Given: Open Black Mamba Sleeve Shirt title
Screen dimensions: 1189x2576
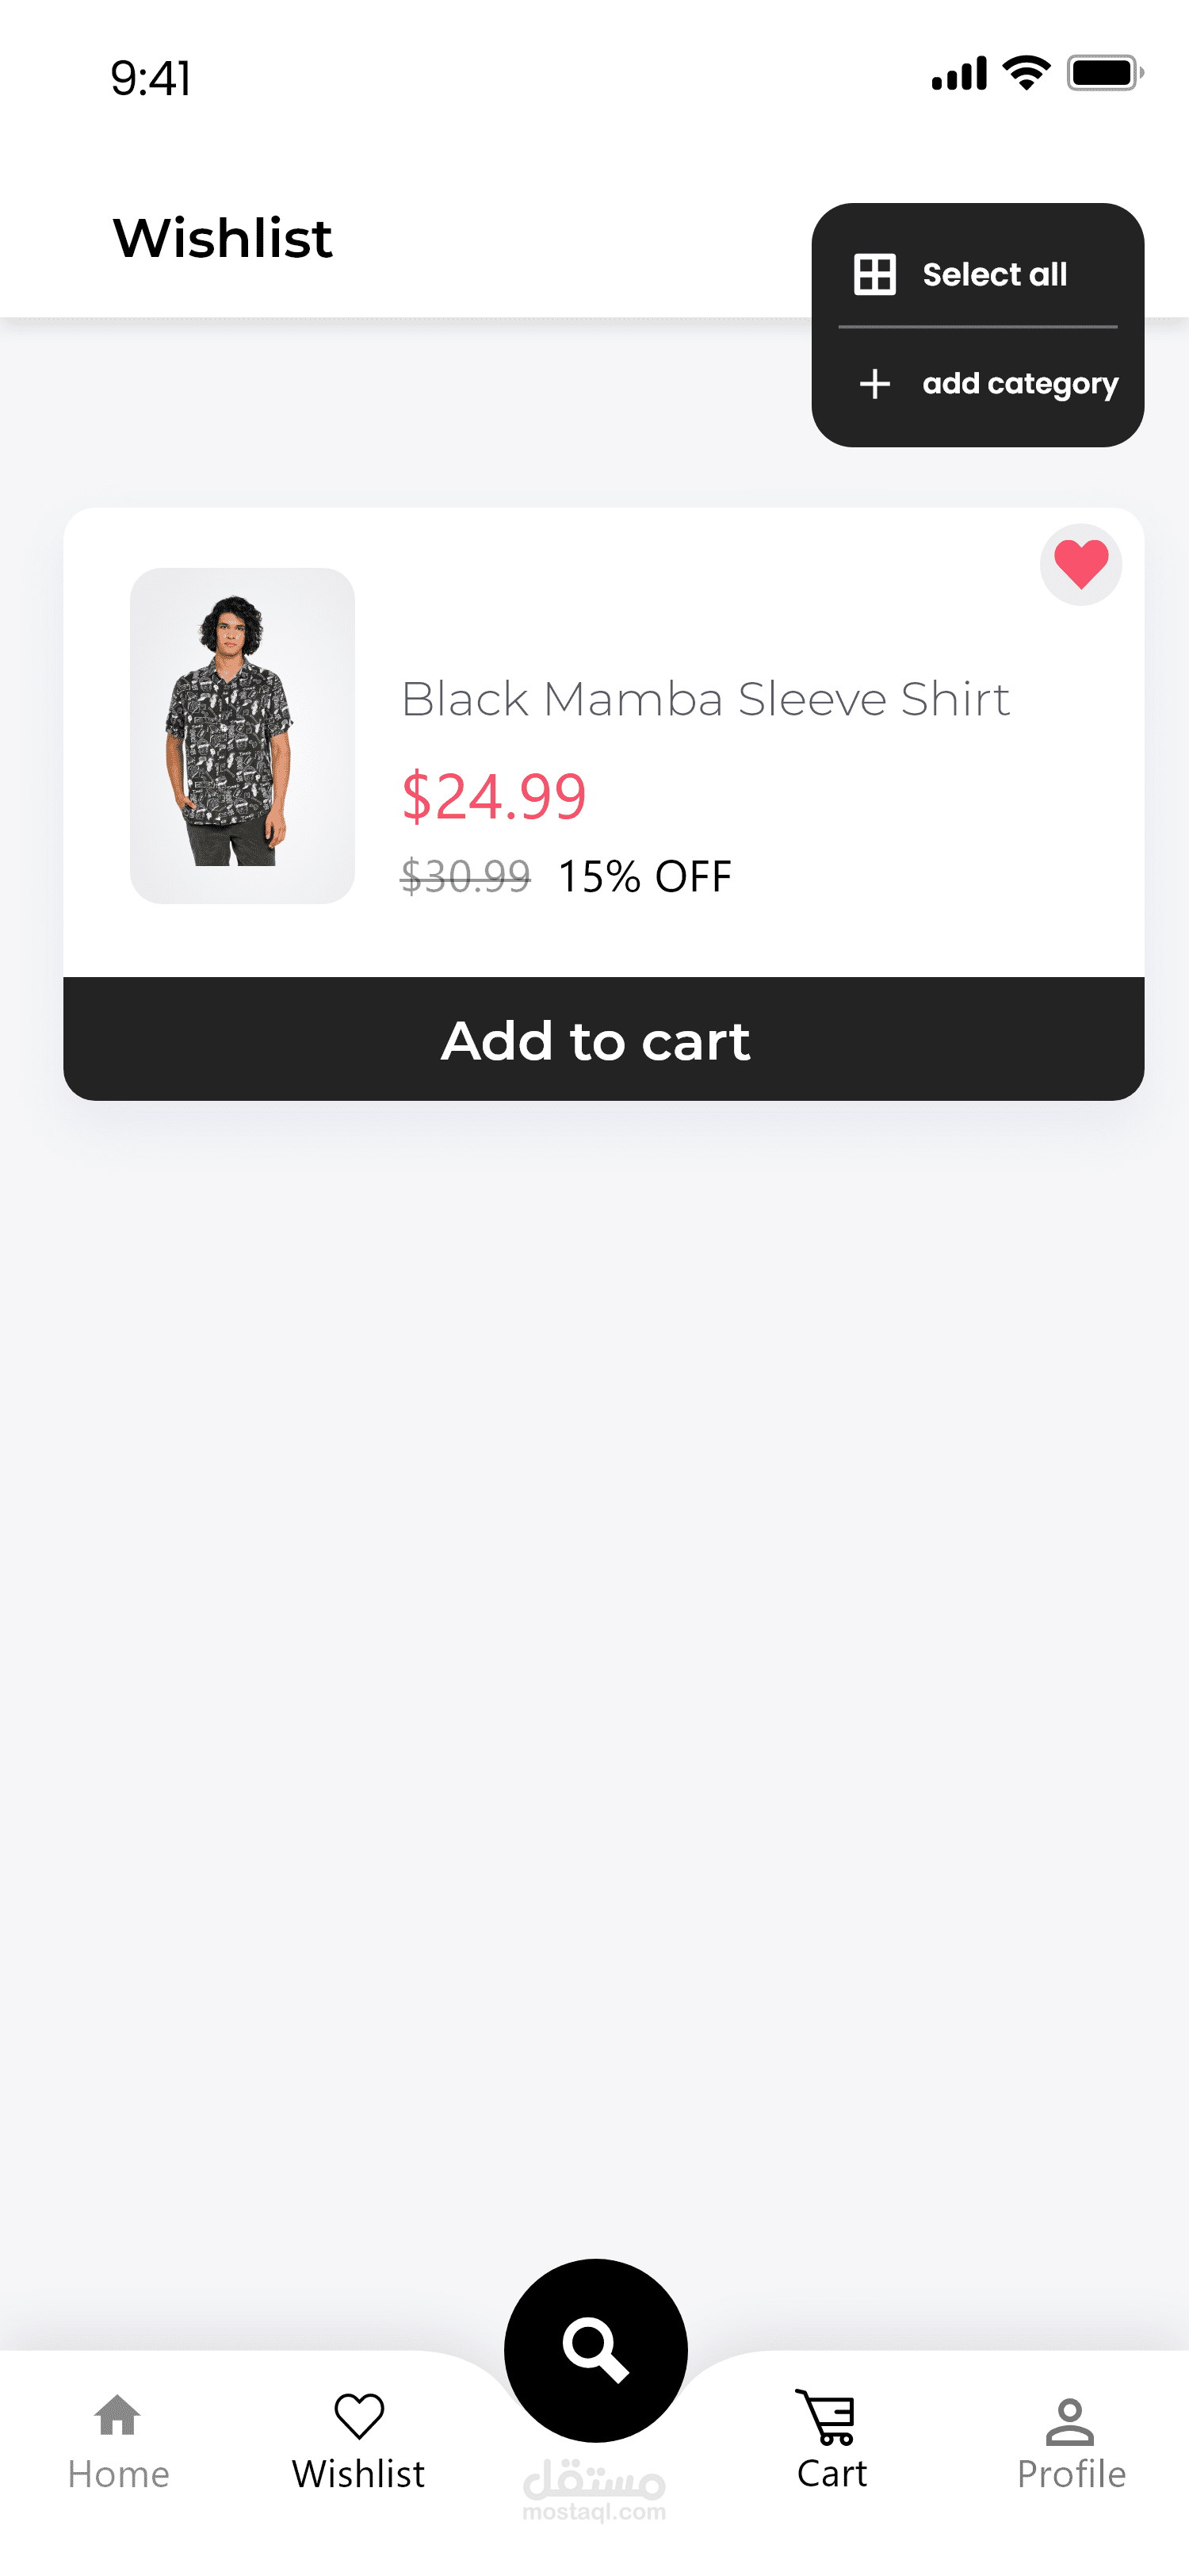Looking at the screenshot, I should click(x=705, y=699).
